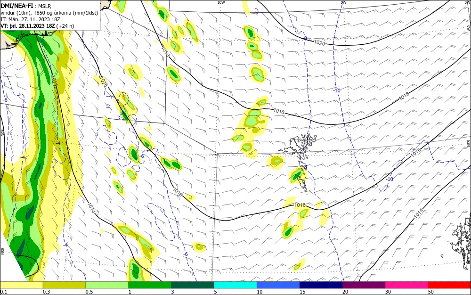This screenshot has height=295, width=471.
Task: Click the 'DMI/NEA-FI' model title text
Action: click(17, 6)
